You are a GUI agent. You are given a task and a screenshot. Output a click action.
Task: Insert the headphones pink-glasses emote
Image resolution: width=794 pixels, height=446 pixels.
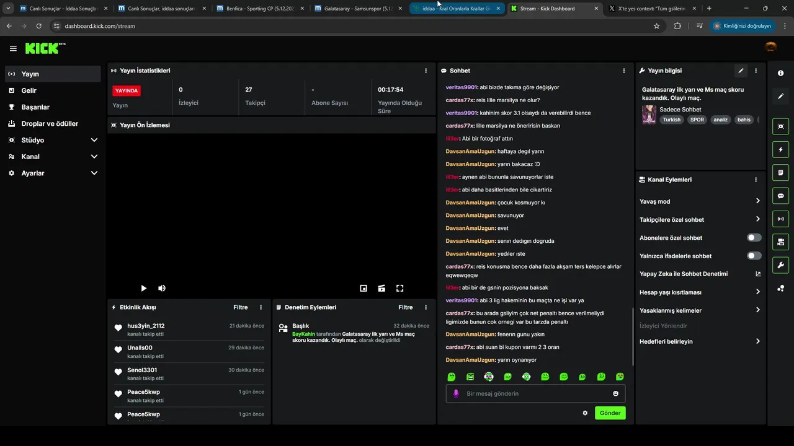point(489,377)
